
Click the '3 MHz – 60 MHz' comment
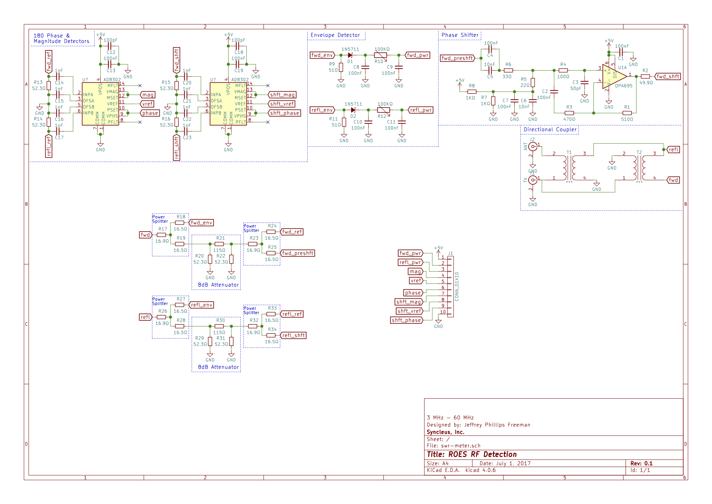pos(450,417)
